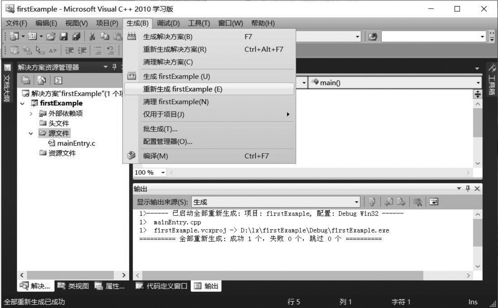498x308 pixels.
Task: Toggle auto-hide pin on the Output panel
Action: click(x=468, y=188)
